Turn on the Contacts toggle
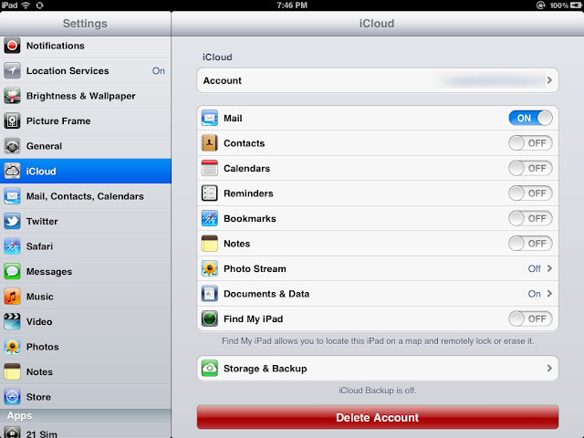This screenshot has width=584, height=438. tap(530, 143)
